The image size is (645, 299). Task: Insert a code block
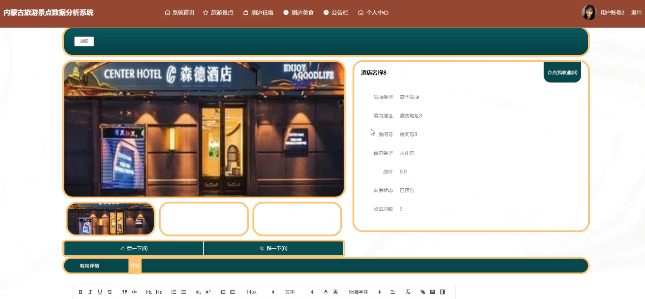(x=134, y=292)
